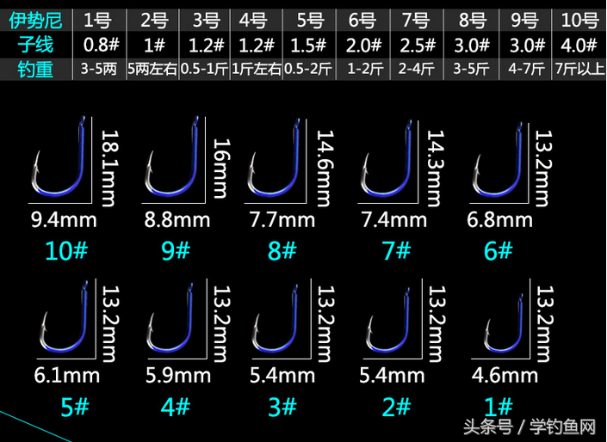Select the 2.5# line value
Screen dimensions: 607x442
(418, 46)
